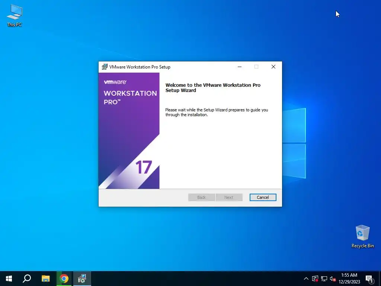Open the notification center icon
This screenshot has height=286, width=381.
coord(369,279)
